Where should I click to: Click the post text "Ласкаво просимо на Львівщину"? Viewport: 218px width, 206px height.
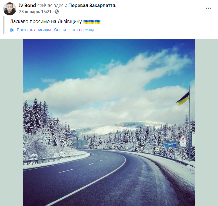tap(46, 22)
